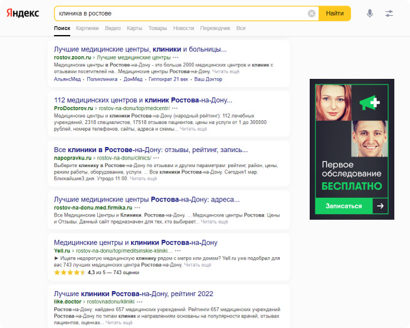Screen dimensions: 410x328
Task: Open the rostov-na-donu/top/meditsinskie-kliniki breadcrumb
Action: [124, 251]
